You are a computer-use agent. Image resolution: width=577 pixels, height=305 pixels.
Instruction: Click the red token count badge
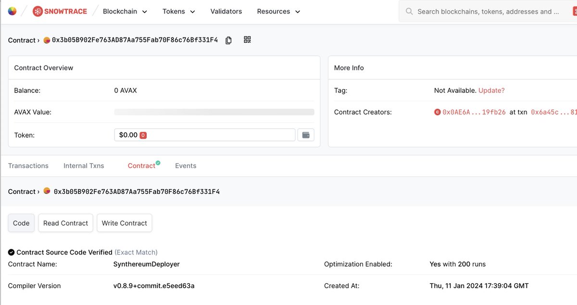(x=143, y=135)
